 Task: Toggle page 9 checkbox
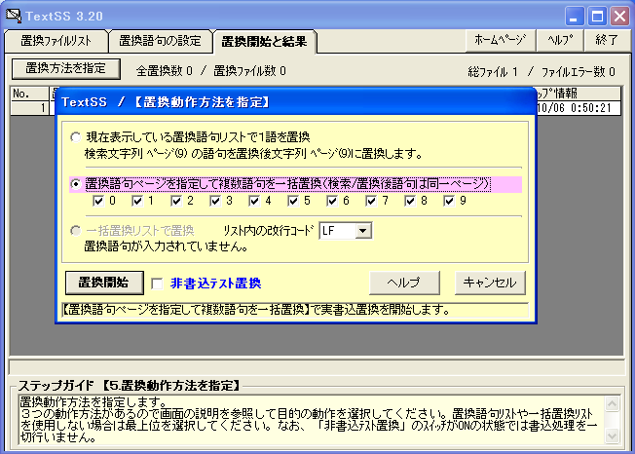[x=449, y=201]
